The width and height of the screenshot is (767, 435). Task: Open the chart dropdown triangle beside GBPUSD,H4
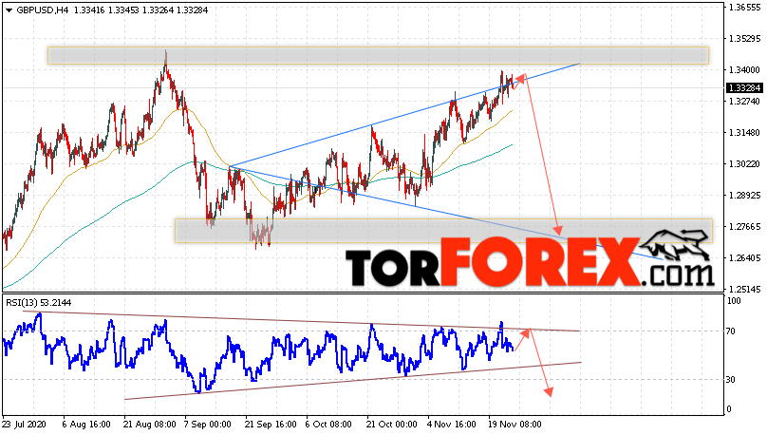9,10
